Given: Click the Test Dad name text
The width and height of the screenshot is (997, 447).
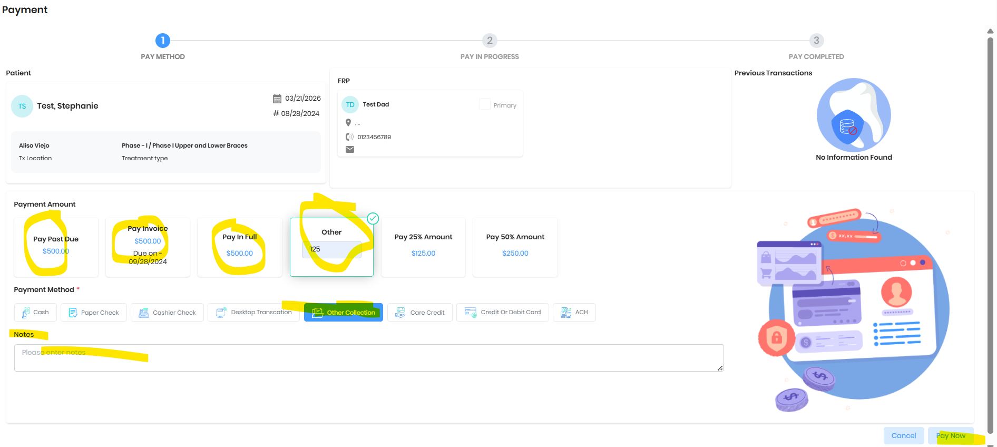Looking at the screenshot, I should [376, 104].
